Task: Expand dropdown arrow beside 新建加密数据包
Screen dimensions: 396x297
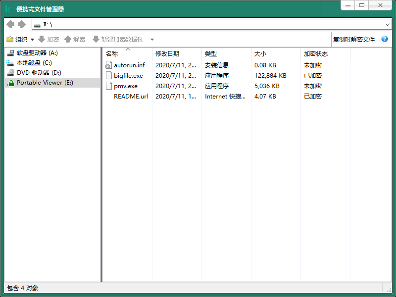Action: pyautogui.click(x=152, y=40)
